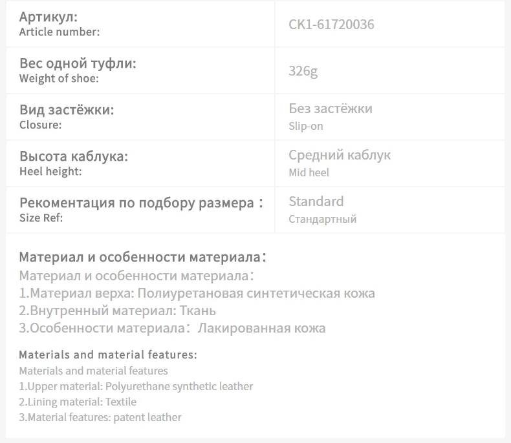This screenshot has width=511, height=443.
Task: Click the Size Ref label
Action: tap(41, 218)
